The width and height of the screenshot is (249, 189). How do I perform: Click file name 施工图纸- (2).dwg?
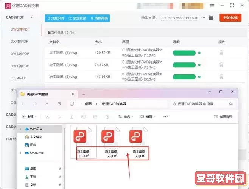click(x=63, y=65)
